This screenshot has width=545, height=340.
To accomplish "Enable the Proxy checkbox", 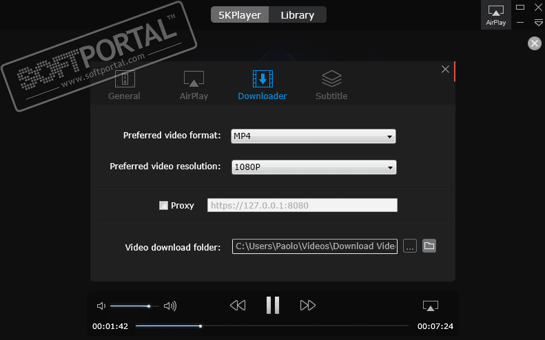I will pyautogui.click(x=163, y=205).
